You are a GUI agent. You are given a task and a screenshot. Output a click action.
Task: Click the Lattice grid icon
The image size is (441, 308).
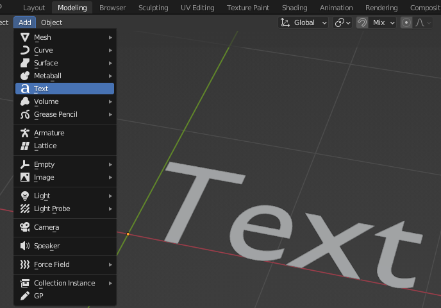[25, 146]
